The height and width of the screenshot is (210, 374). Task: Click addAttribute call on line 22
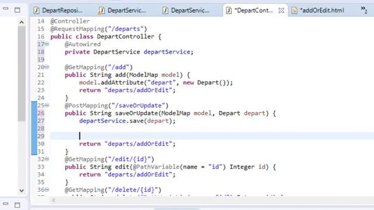pyautogui.click(x=122, y=82)
